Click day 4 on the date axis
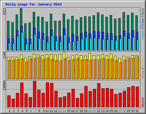This screenshot has width=146, height=114. tap(22, 111)
